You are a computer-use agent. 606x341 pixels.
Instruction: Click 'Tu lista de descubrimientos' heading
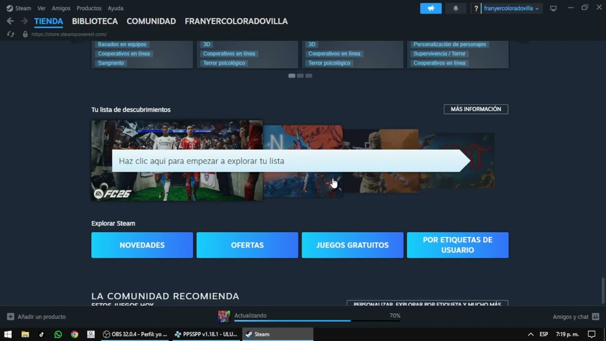(131, 109)
